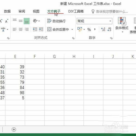Open the 常规 number format combo box
Viewport: 136px width, 136px height.
[x=94, y=21]
